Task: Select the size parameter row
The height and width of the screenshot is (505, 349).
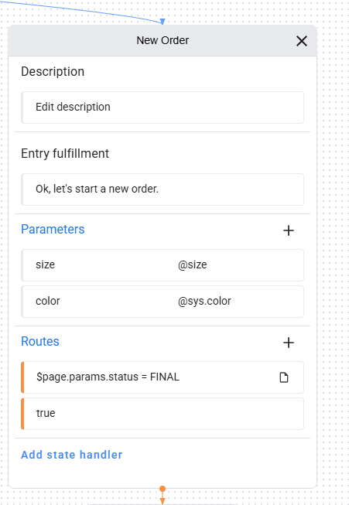Action: (163, 265)
